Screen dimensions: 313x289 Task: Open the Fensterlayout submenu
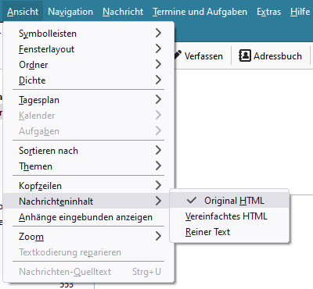click(88, 49)
